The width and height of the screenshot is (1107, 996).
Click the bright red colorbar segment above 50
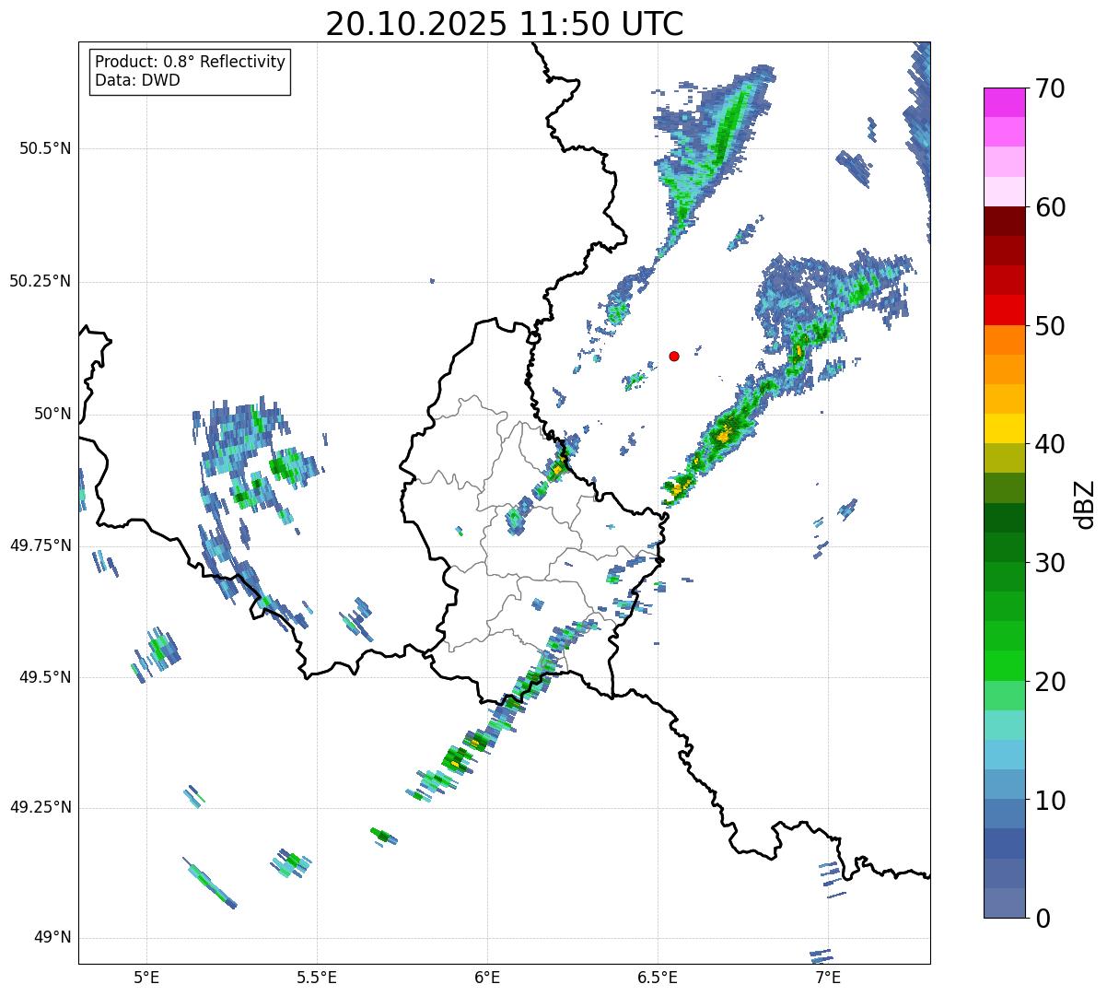(x=1004, y=310)
